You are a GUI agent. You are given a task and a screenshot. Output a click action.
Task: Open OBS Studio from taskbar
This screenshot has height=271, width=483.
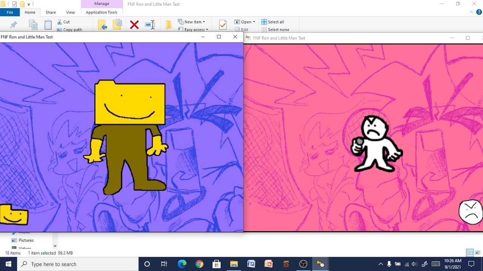303,264
